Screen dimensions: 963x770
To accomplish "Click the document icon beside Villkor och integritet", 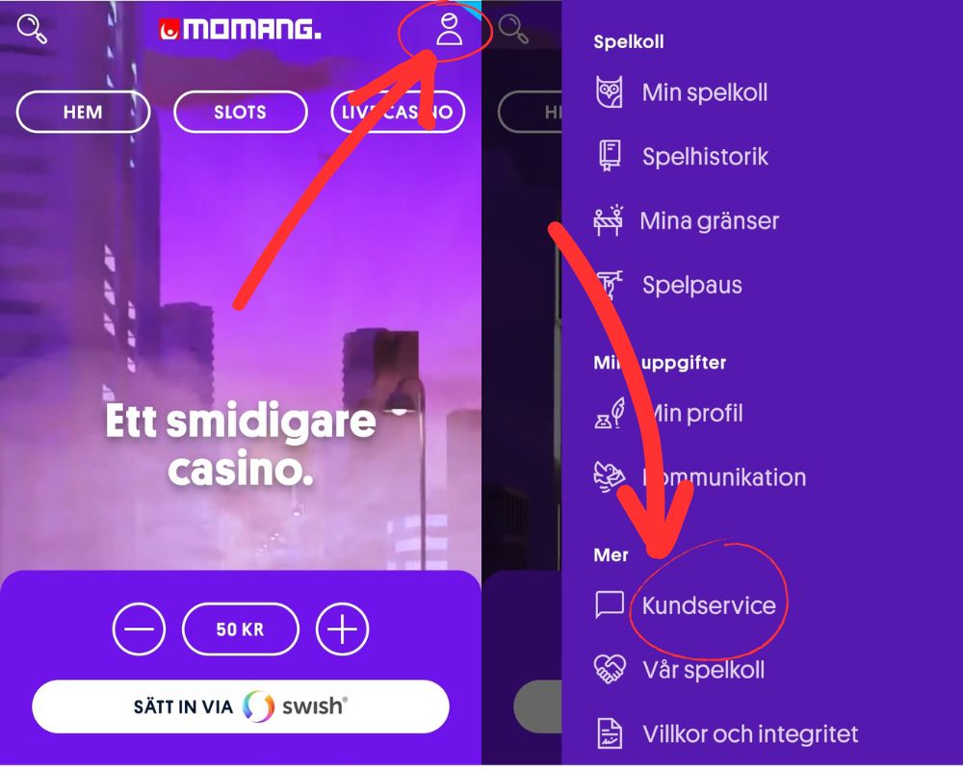I will tap(610, 733).
